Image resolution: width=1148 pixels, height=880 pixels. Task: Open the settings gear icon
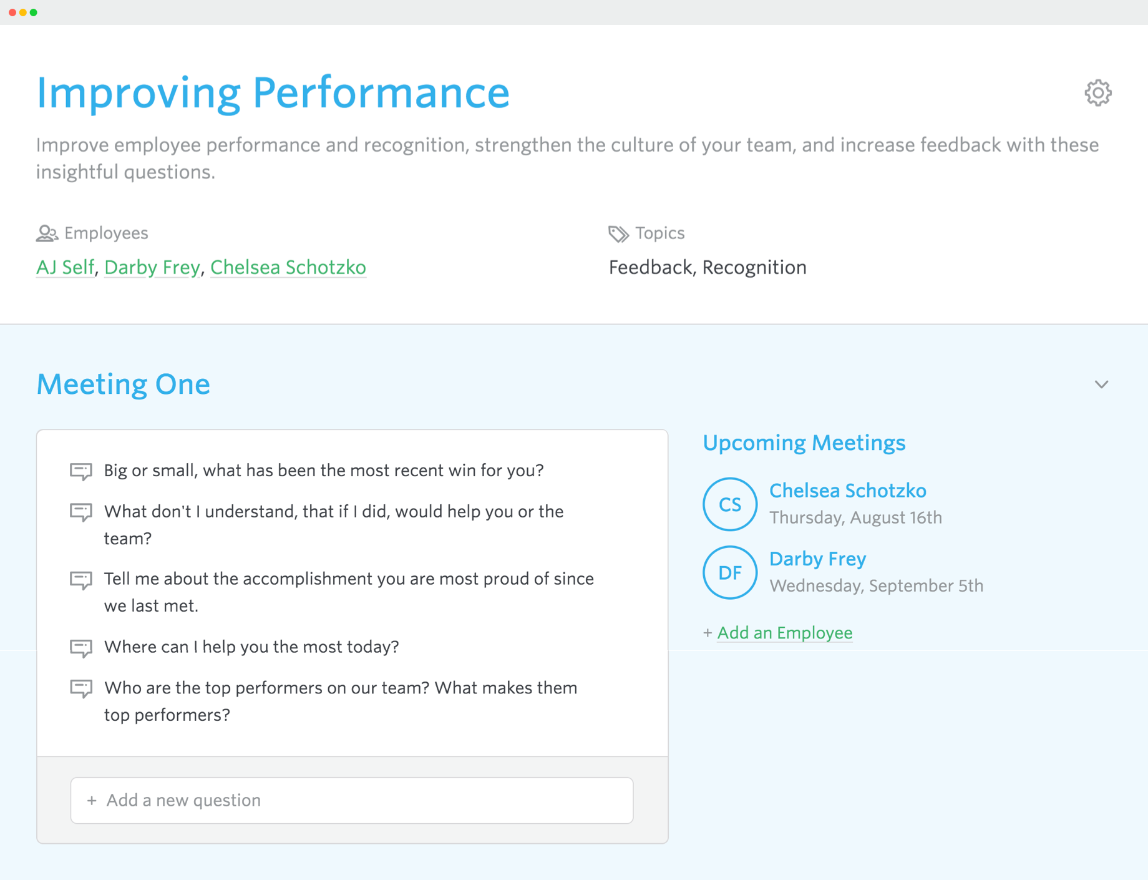pos(1099,92)
